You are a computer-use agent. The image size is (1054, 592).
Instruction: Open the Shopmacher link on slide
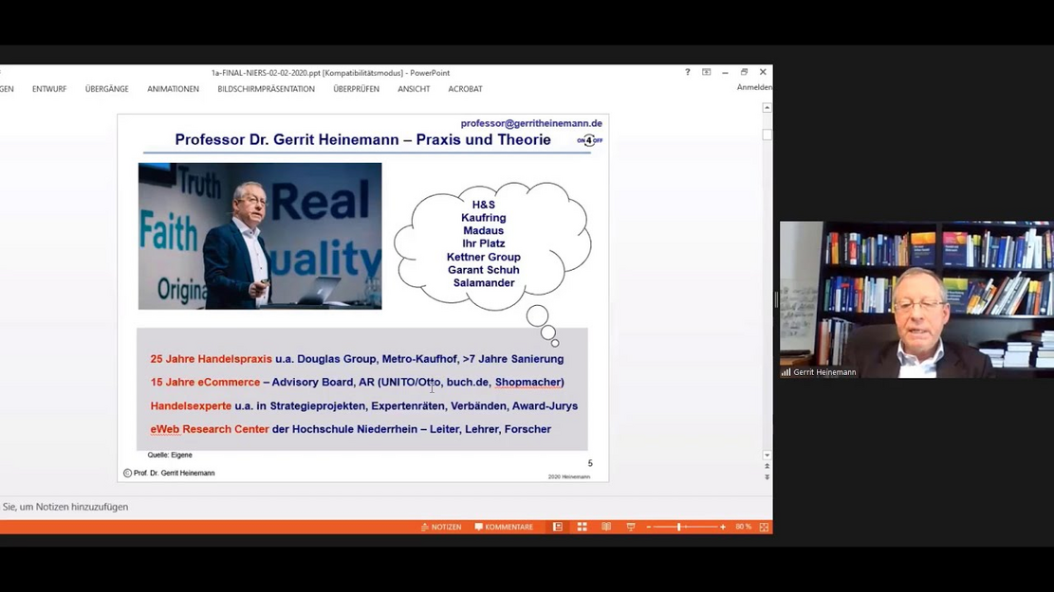(527, 383)
